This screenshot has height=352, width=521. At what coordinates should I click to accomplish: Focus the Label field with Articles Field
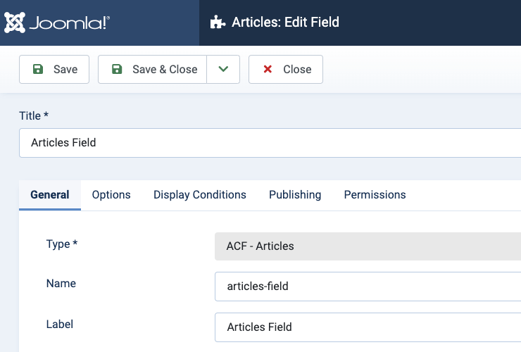(x=368, y=327)
